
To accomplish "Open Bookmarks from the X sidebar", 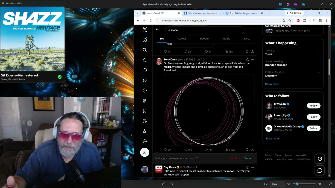I will coord(144,111).
